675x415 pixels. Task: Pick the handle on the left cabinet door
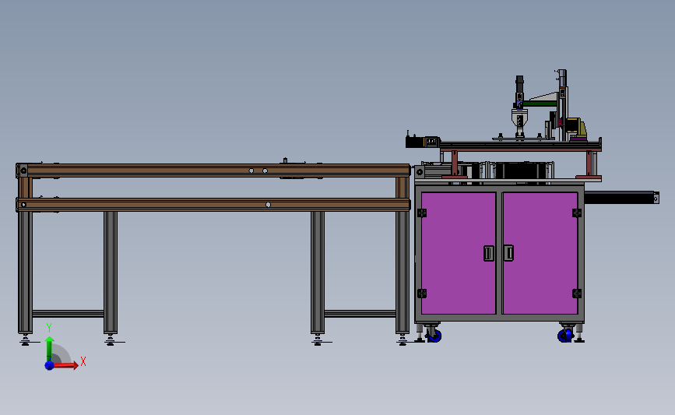(489, 253)
